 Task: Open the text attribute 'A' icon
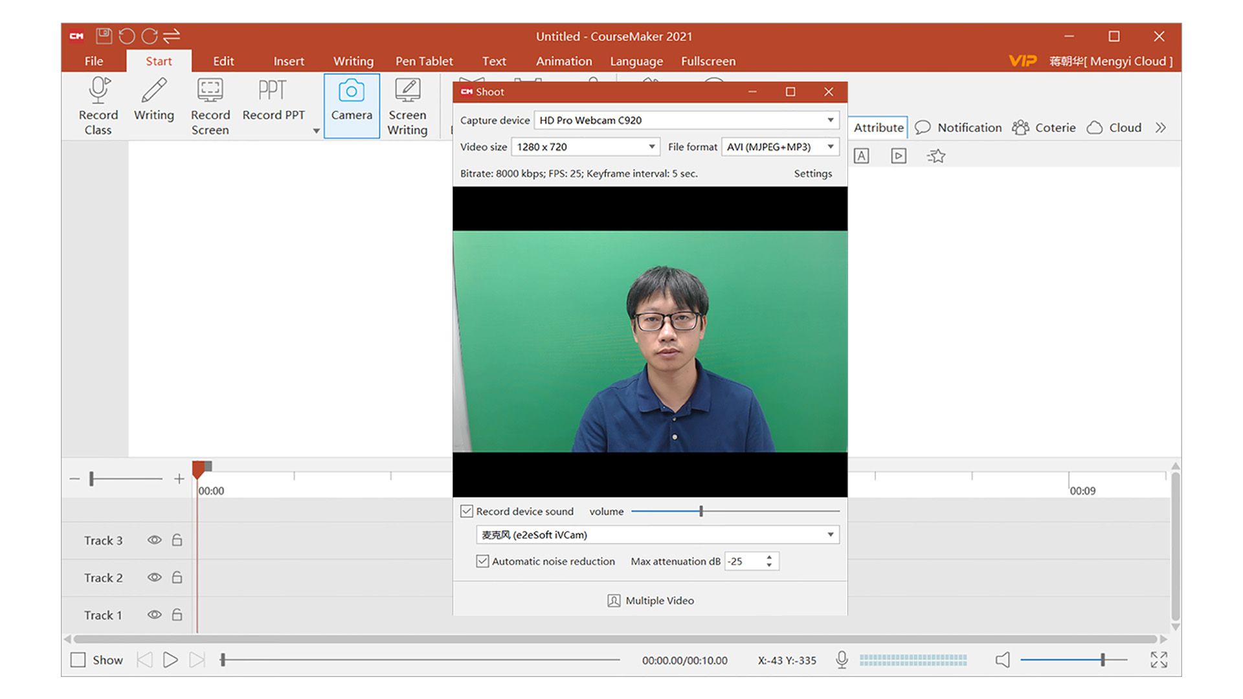861,156
